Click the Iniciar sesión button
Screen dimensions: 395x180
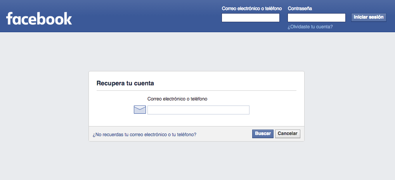pos(369,17)
